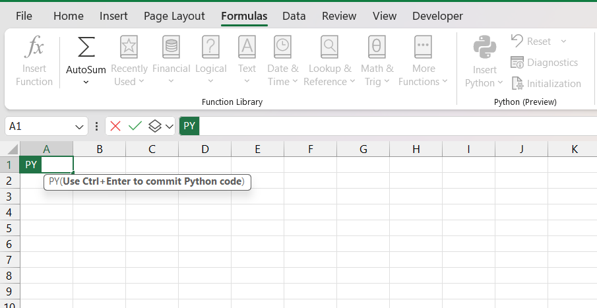This screenshot has width=597, height=308.
Task: Click the Name Box showing A1
Action: click(40, 126)
